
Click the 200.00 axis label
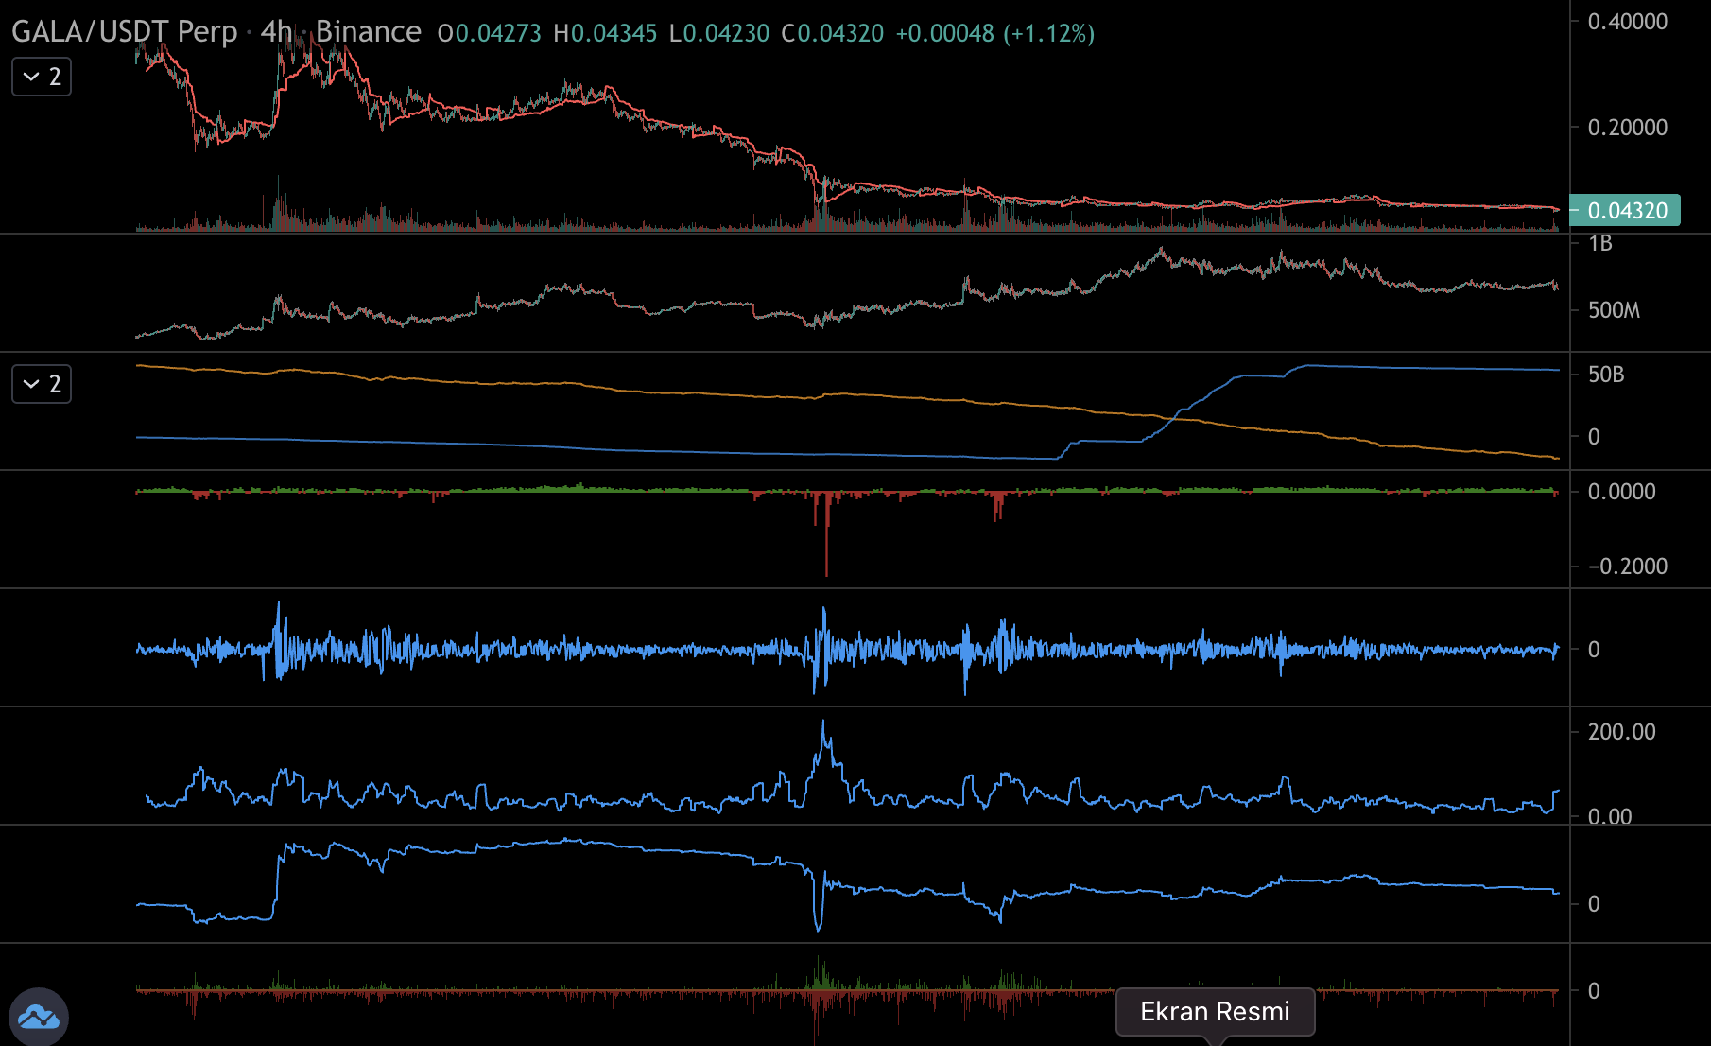(1621, 732)
